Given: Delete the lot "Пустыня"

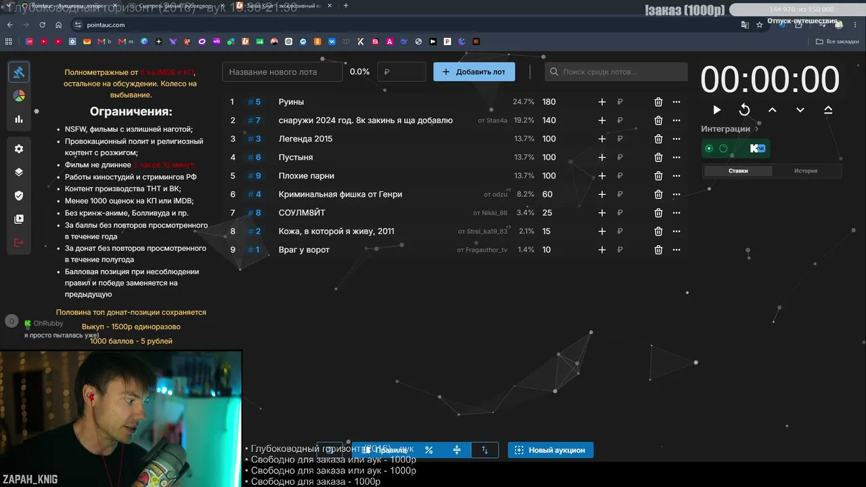Looking at the screenshot, I should [x=658, y=158].
